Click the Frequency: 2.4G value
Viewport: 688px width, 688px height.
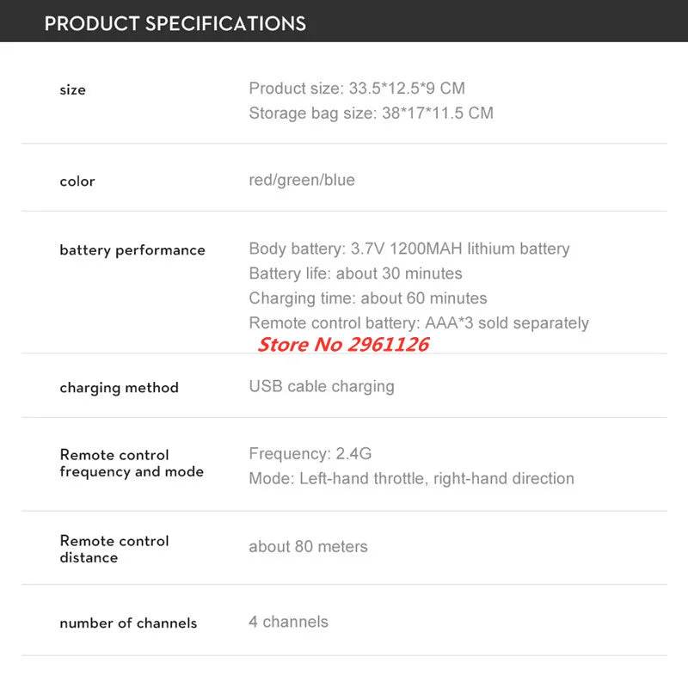310,453
